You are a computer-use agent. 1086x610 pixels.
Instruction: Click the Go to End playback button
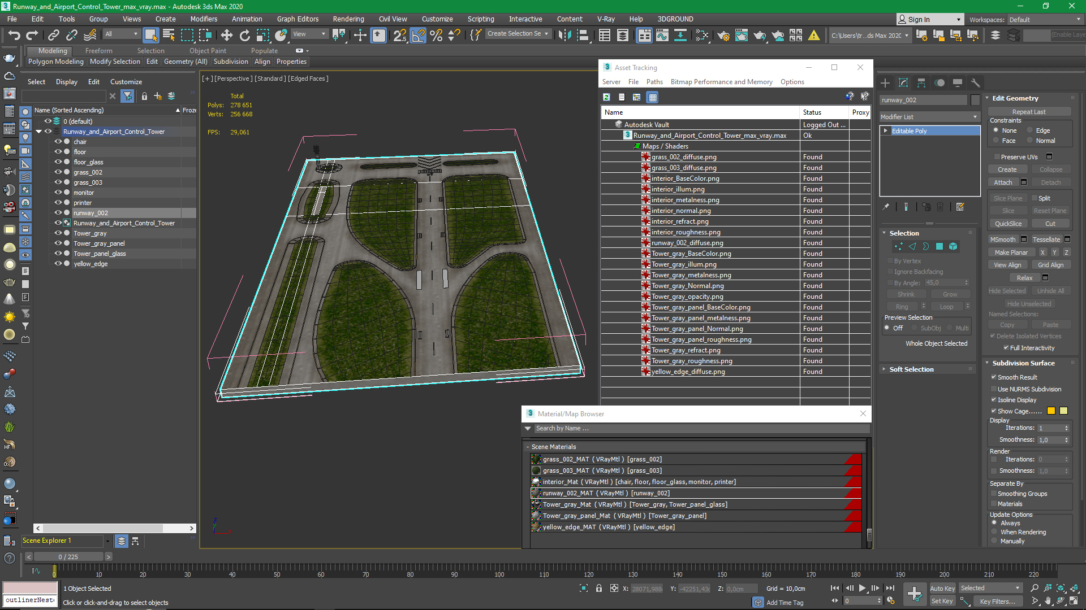[890, 588]
